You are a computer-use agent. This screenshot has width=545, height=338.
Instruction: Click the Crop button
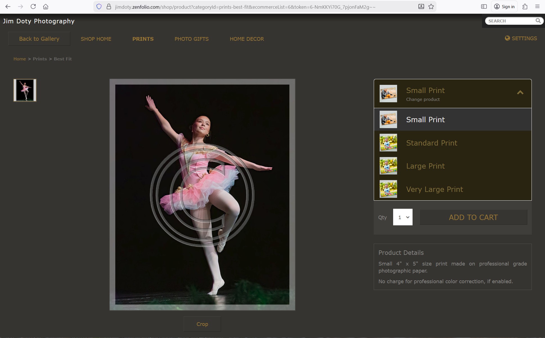[x=202, y=324]
